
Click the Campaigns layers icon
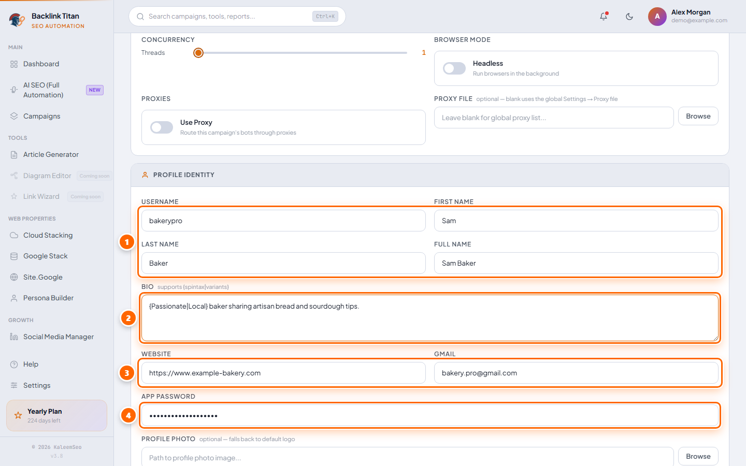(14, 116)
